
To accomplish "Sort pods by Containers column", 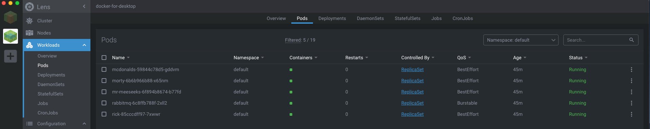I will (303, 58).
